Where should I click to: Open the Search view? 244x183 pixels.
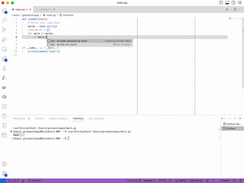point(5,20)
